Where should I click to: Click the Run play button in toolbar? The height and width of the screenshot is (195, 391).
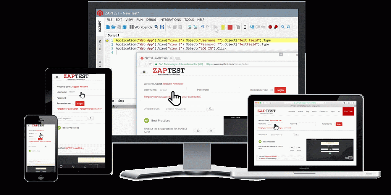tap(216, 27)
